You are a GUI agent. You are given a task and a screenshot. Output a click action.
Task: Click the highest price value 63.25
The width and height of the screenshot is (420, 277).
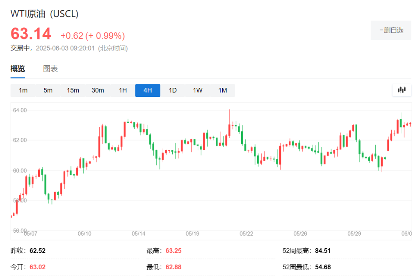[173, 250]
